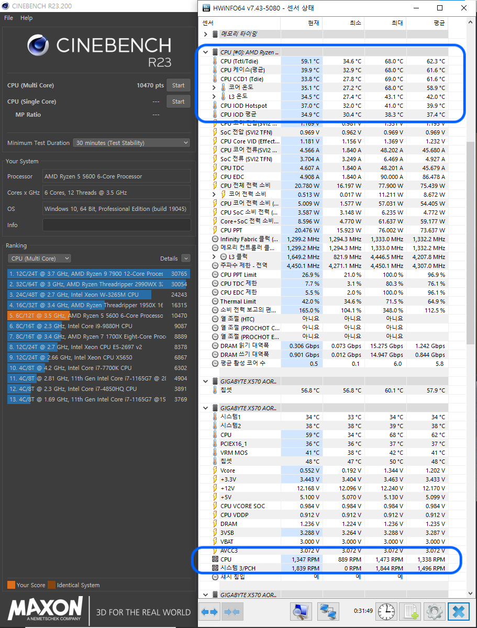Click the Cores x GHz field value
The image size is (477, 628).
point(117,193)
